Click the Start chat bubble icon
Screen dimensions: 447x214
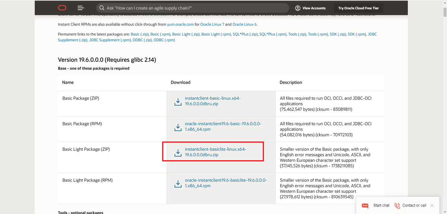365,205
